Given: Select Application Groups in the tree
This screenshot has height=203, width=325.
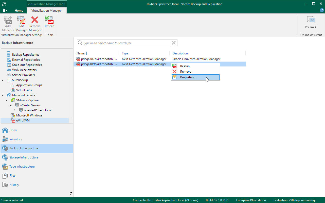Looking at the screenshot, I should [29, 85].
